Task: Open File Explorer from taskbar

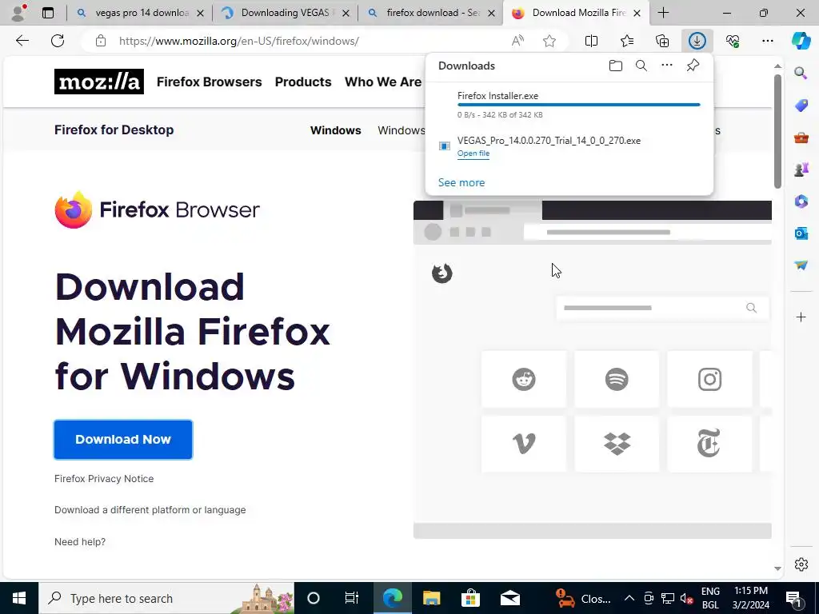Action: click(431, 598)
